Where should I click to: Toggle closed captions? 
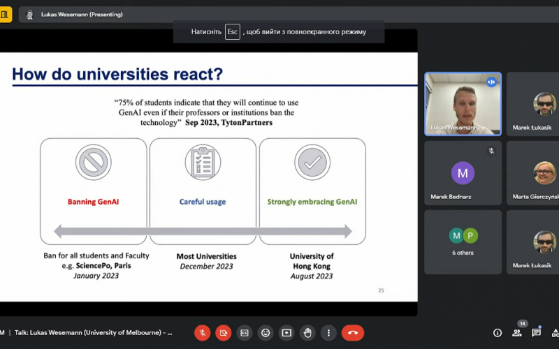point(245,333)
